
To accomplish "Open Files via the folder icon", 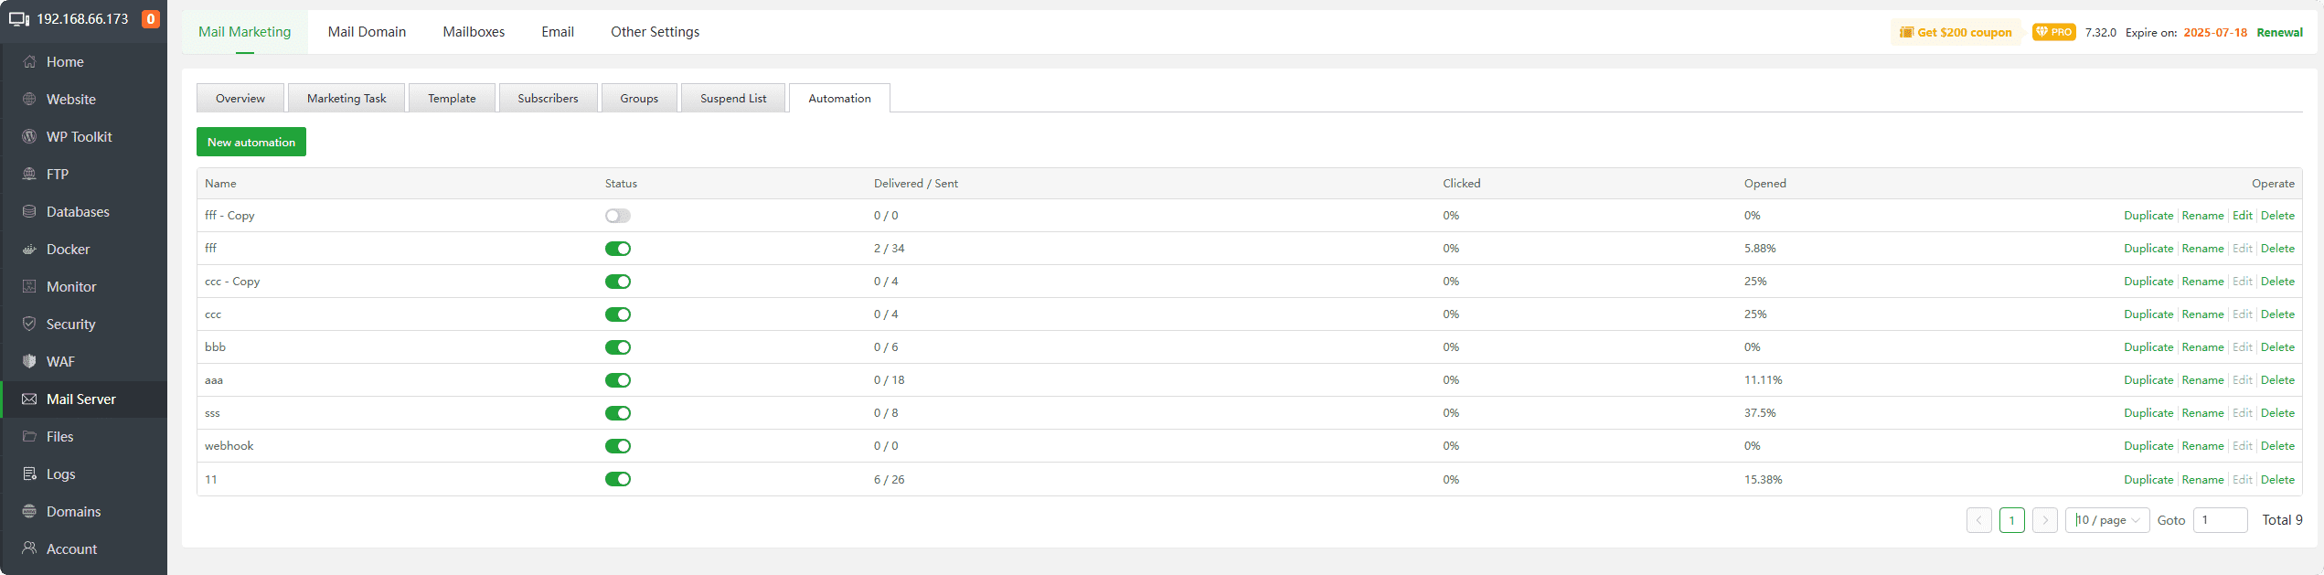I will pyautogui.click(x=29, y=437).
